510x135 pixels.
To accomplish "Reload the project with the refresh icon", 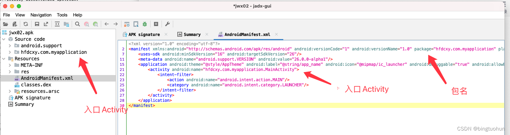I will (26, 24).
